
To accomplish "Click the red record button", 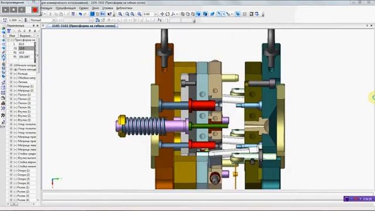I will [35, 10].
